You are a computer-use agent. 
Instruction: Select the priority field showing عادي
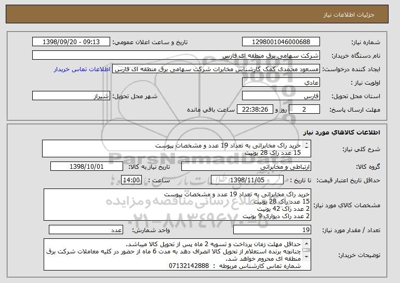click(x=281, y=83)
